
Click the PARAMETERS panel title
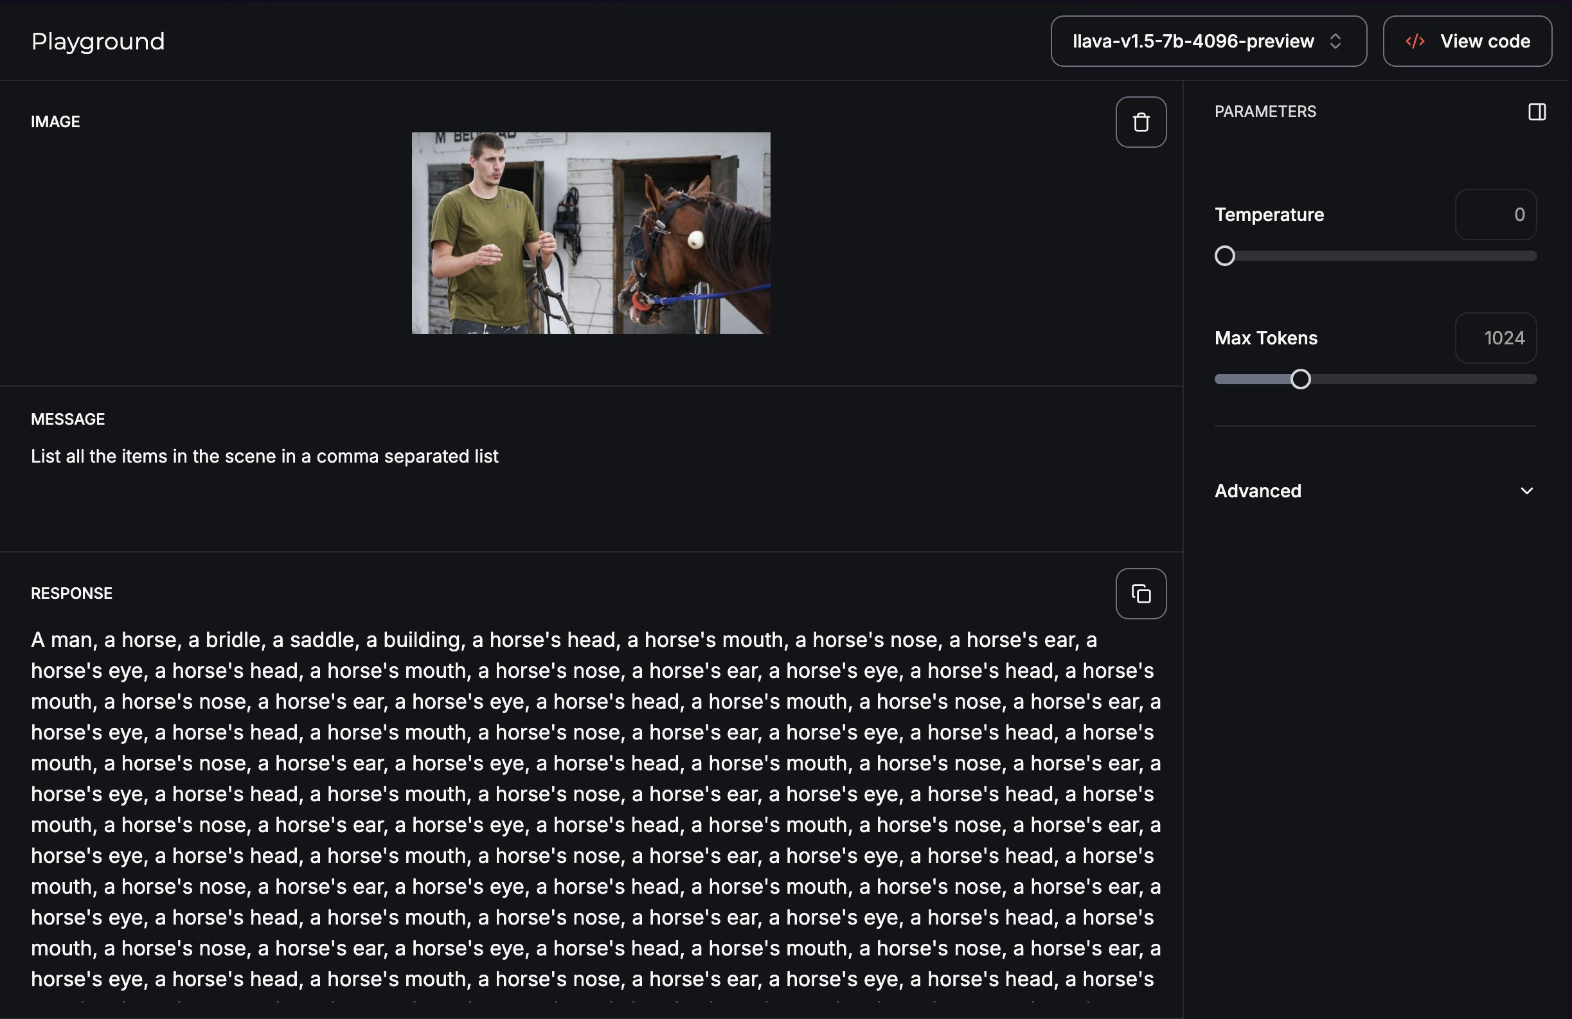point(1265,112)
